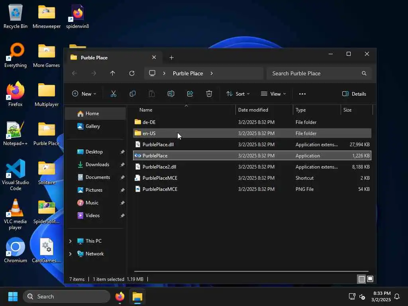This screenshot has height=306, width=408.
Task: Add a new Explorer tab
Action: [x=171, y=57]
